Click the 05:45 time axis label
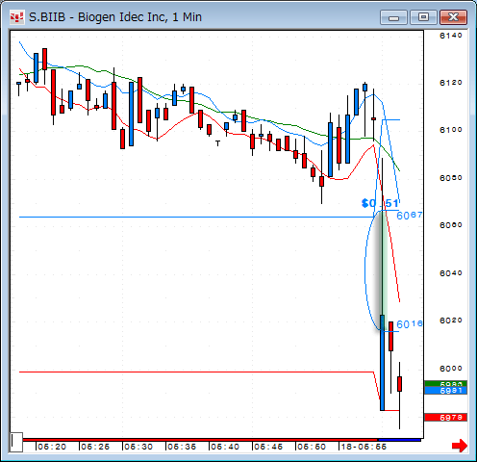This screenshot has width=477, height=462. [268, 447]
